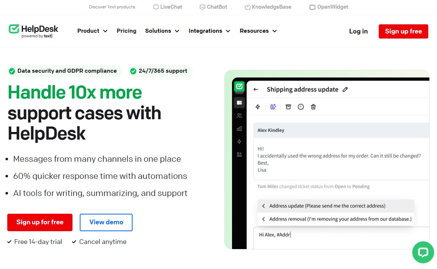Click the back arrow next to Shipping address update
The width and height of the screenshot is (437, 269).
click(x=256, y=89)
